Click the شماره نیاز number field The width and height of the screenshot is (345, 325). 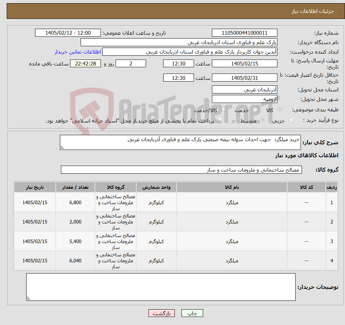[244, 33]
